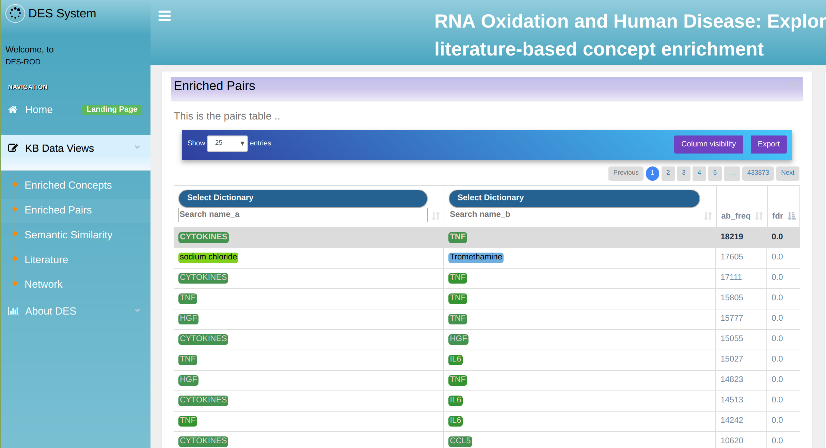Click the DES System logo icon
Image resolution: width=826 pixels, height=448 pixels.
(15, 14)
